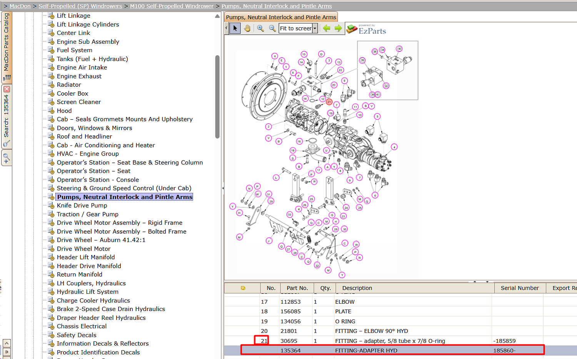Click the Drive Wheel Motor page icon
Viewport: 577px width, 359px height.
(51, 249)
